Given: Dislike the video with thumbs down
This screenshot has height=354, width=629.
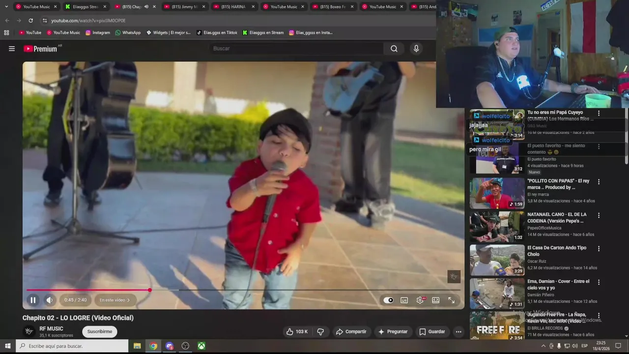Looking at the screenshot, I should click(x=320, y=332).
